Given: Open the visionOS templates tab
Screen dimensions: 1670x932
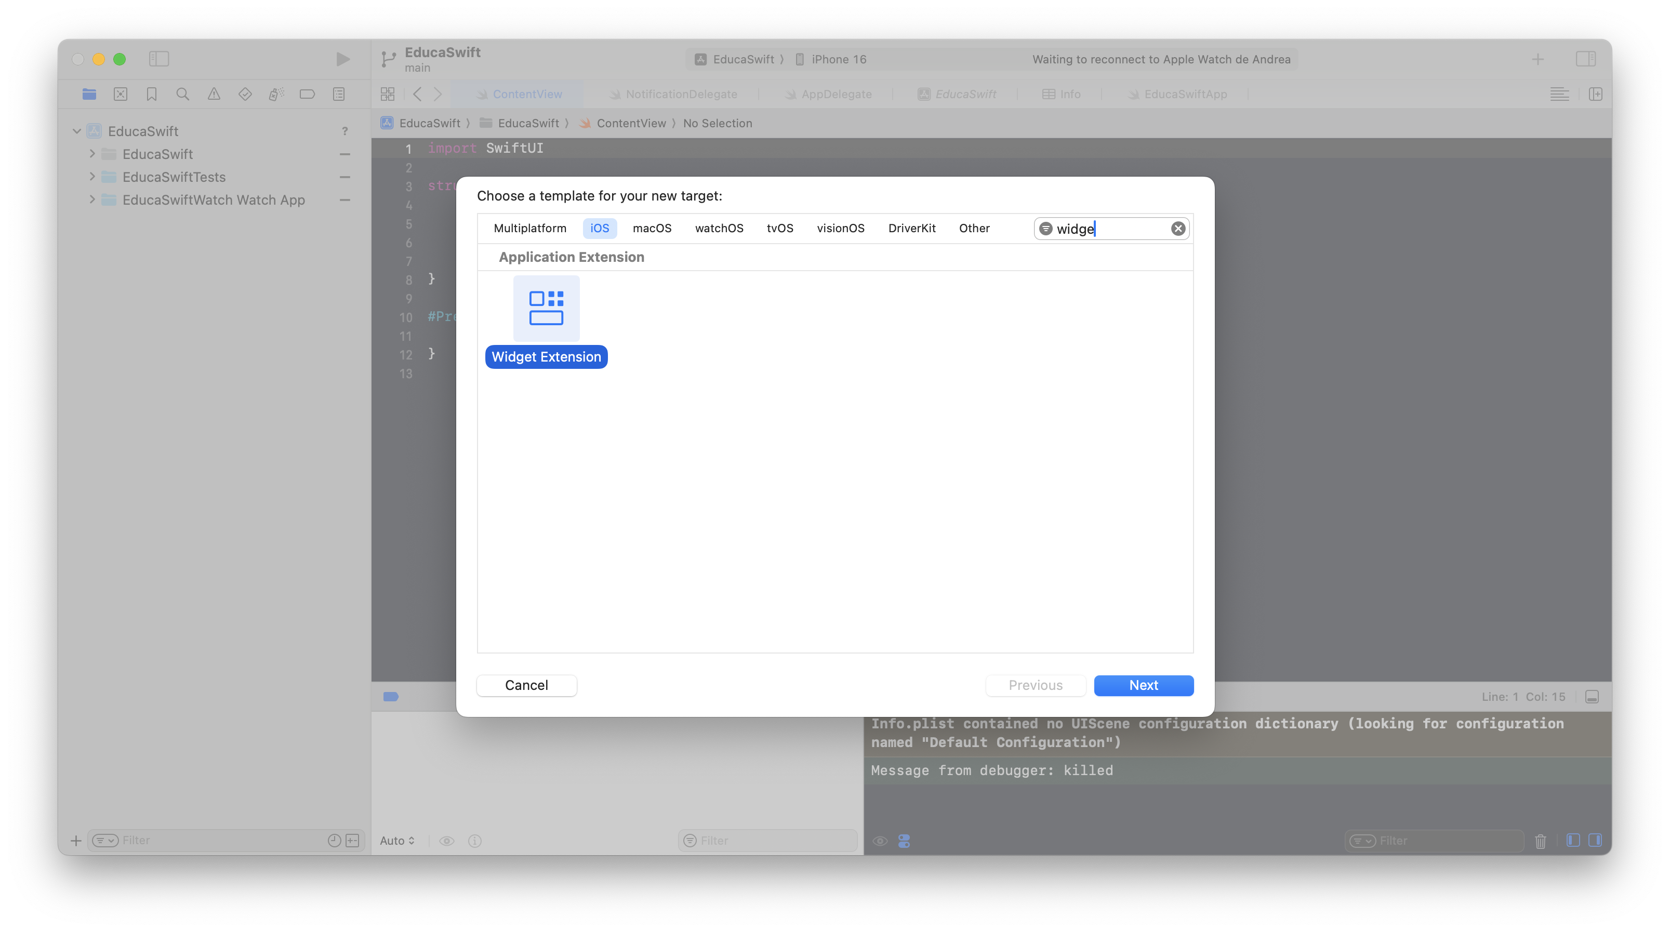Looking at the screenshot, I should click(840, 228).
